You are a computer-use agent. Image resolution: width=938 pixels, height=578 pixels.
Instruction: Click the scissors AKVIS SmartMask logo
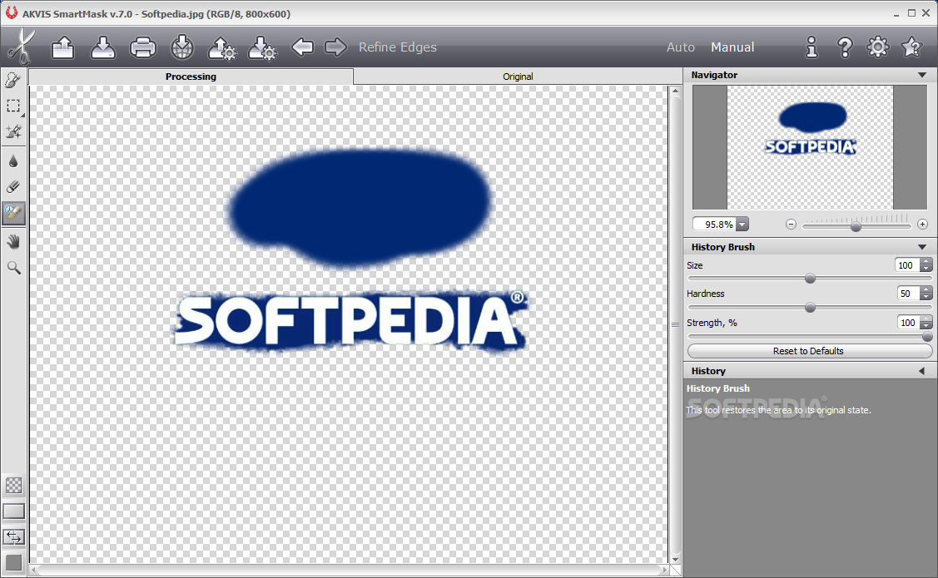21,47
